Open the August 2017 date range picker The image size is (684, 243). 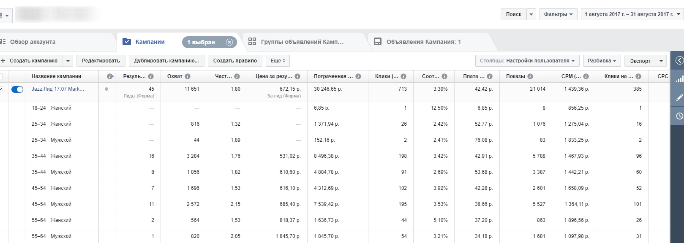click(632, 14)
